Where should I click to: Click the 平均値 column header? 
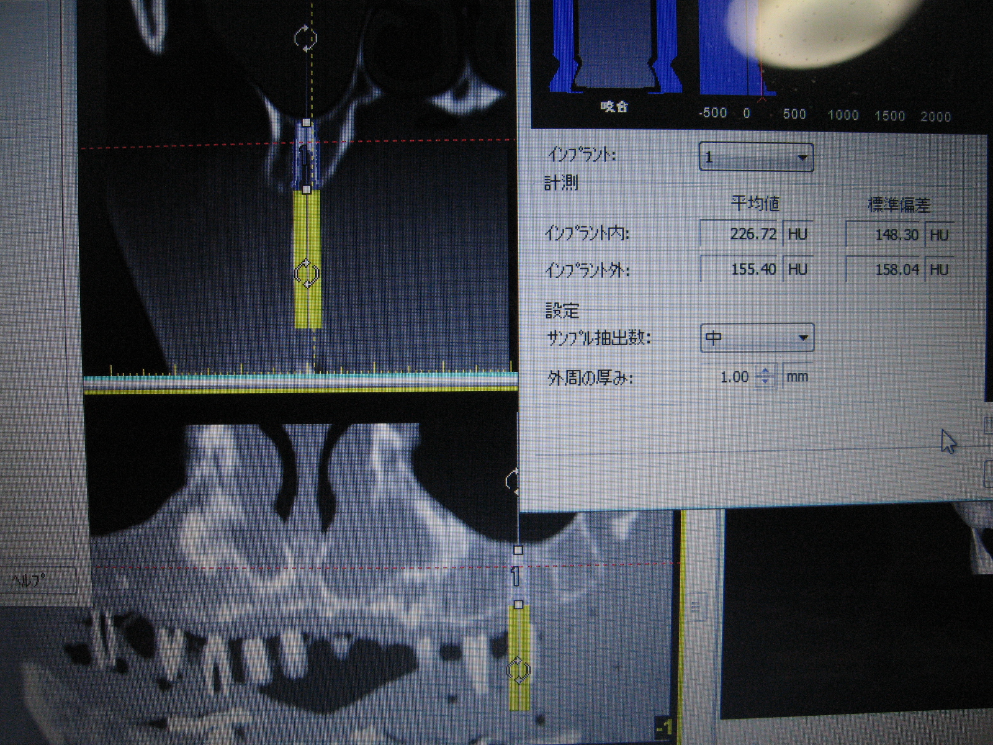(755, 203)
